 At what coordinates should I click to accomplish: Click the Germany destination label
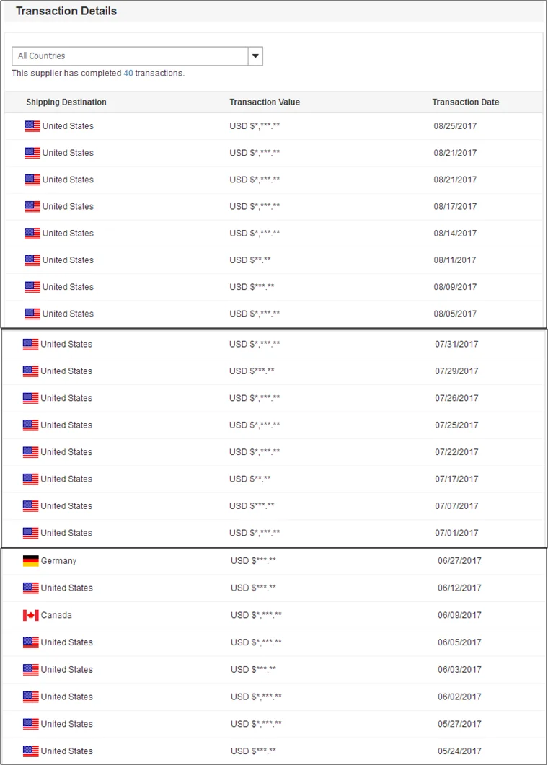pos(58,561)
